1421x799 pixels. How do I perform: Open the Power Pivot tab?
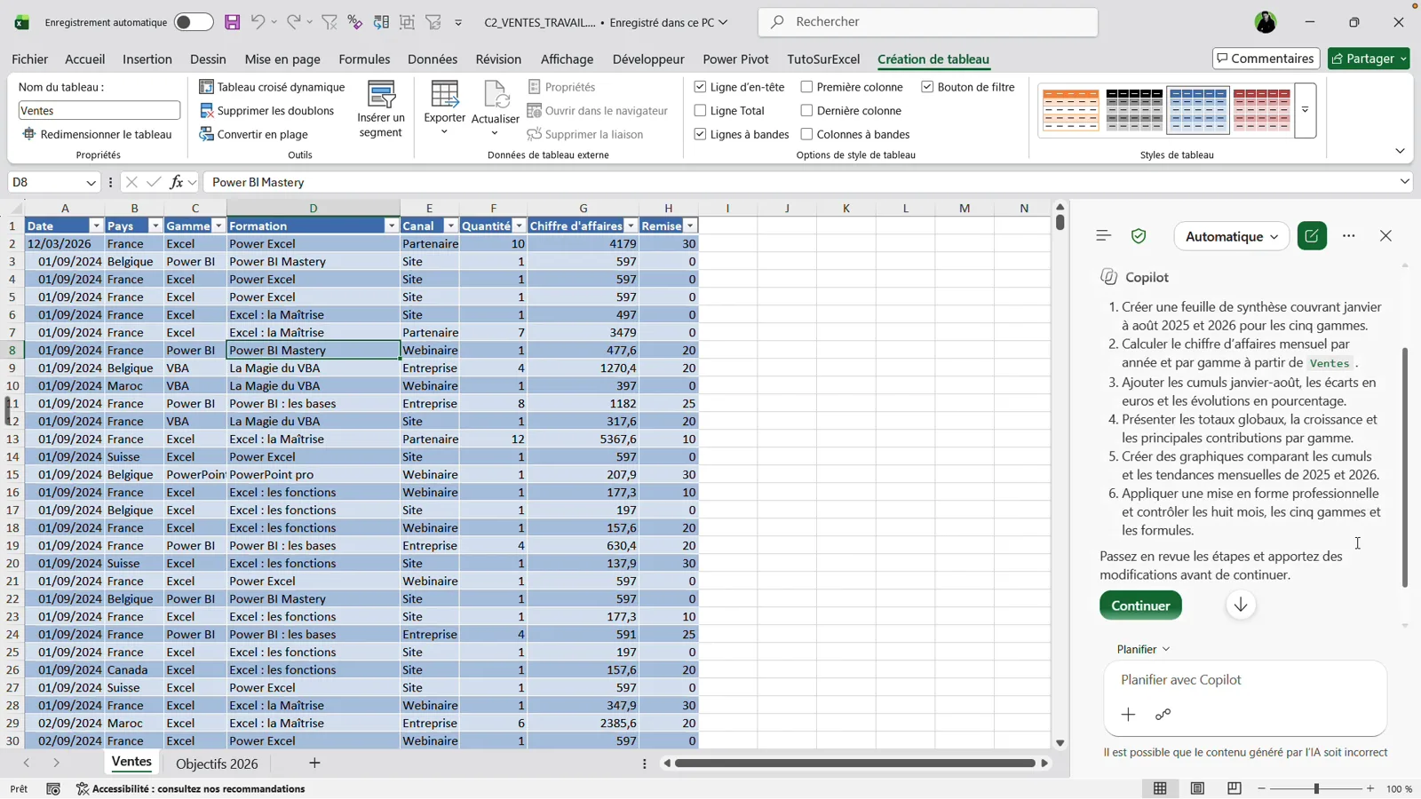click(x=735, y=59)
